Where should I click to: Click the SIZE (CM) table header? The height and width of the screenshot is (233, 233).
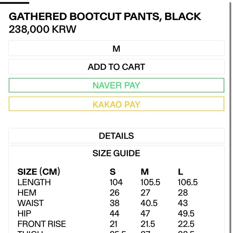39,172
